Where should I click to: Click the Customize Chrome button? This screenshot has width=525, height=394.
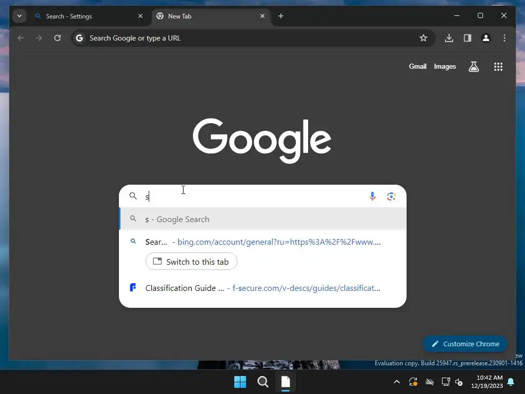click(466, 344)
